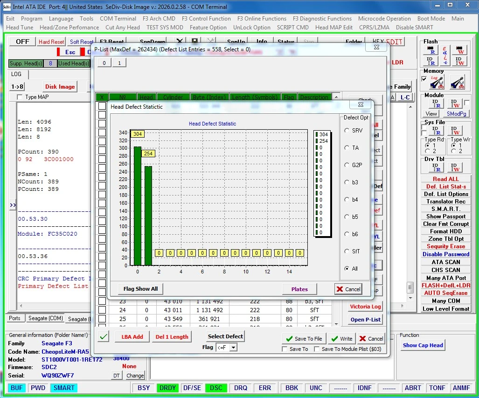
Task: Select the b3 defect option
Action: (x=347, y=182)
